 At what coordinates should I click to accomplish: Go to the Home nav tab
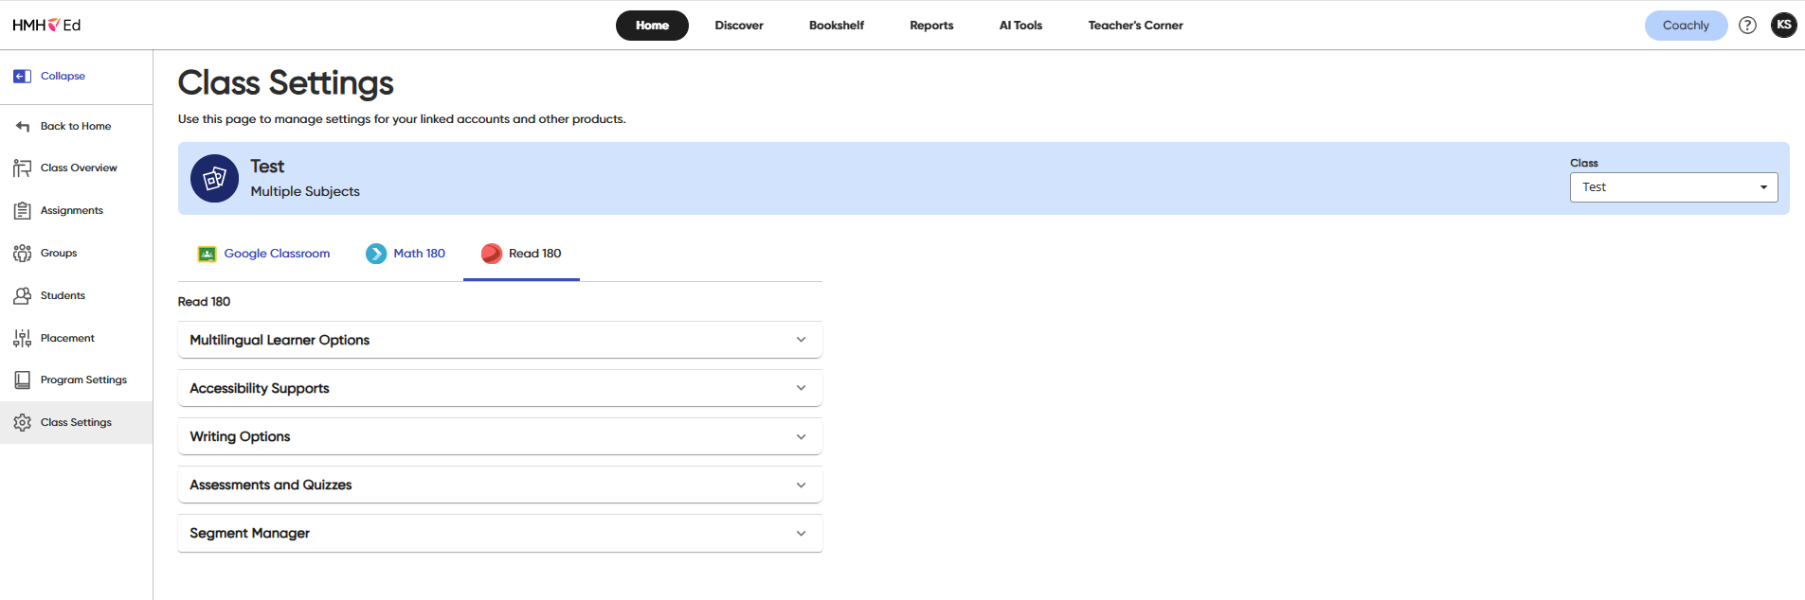(652, 26)
